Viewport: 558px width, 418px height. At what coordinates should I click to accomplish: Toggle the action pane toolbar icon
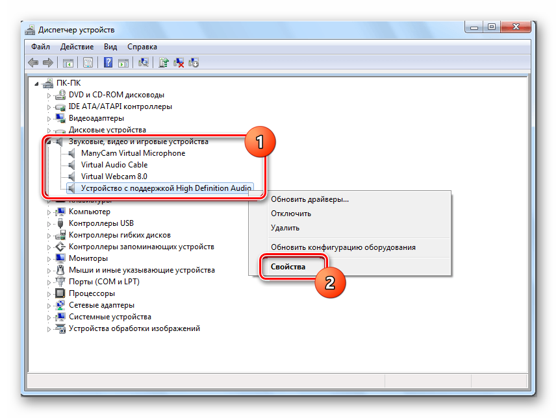tap(123, 63)
